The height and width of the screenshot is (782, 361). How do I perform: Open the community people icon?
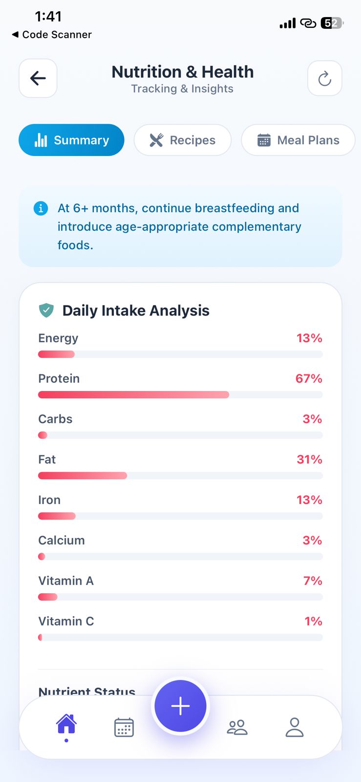[x=237, y=727]
